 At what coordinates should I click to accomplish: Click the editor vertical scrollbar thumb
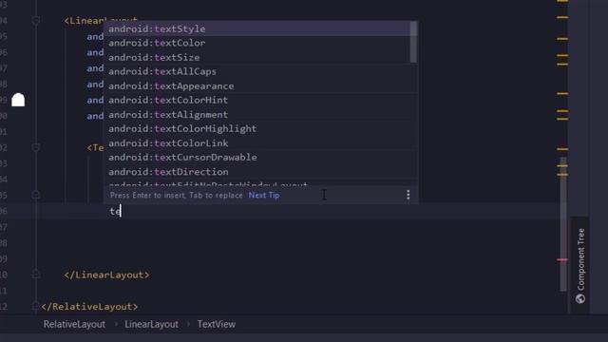(563, 224)
